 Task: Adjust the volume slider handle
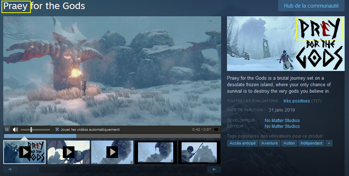point(31,130)
